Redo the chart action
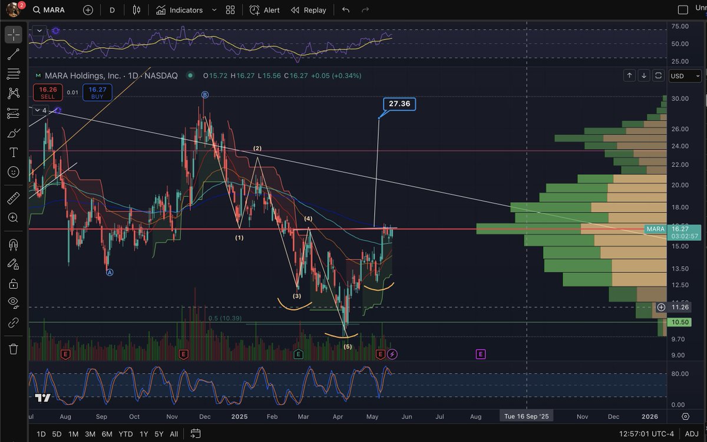Image resolution: width=707 pixels, height=442 pixels. (x=365, y=10)
